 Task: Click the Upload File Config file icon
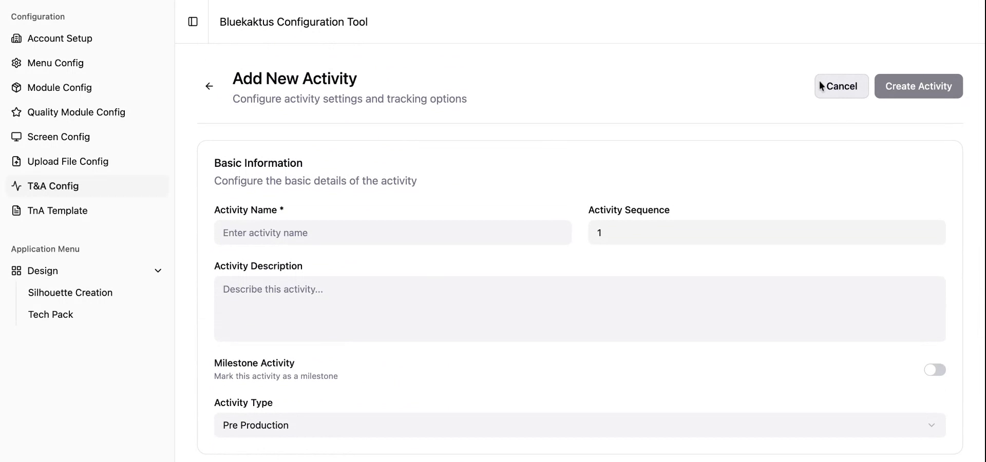click(x=16, y=162)
